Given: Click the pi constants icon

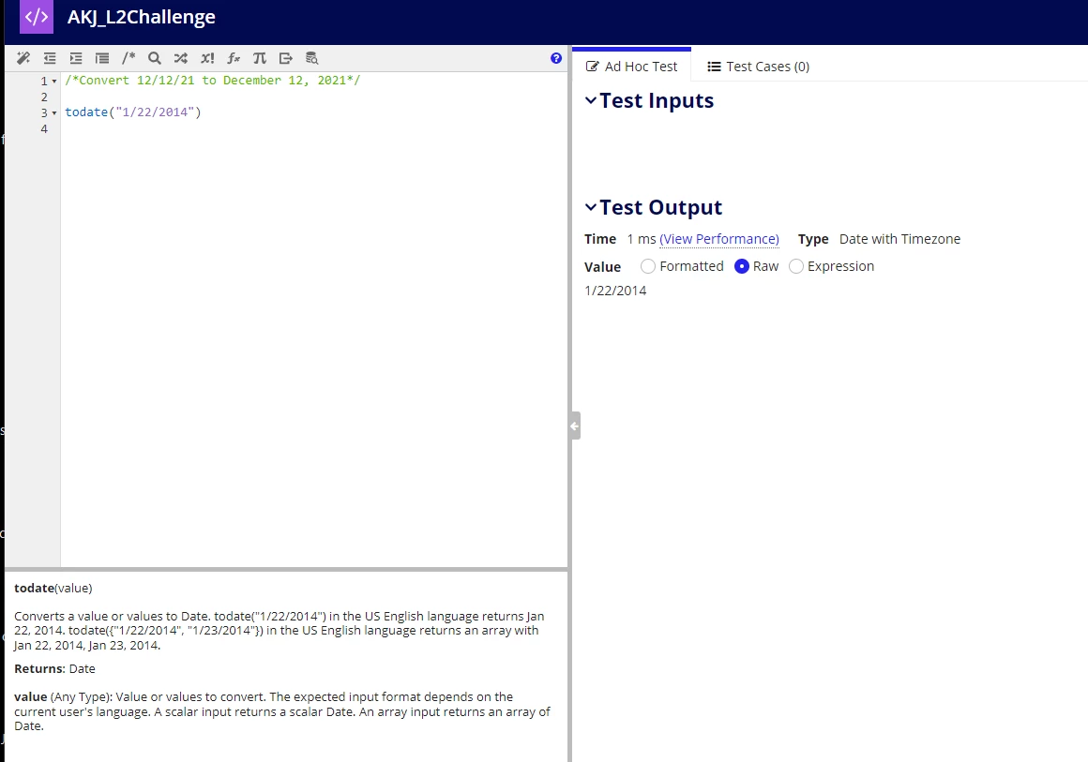Looking at the screenshot, I should pos(260,58).
